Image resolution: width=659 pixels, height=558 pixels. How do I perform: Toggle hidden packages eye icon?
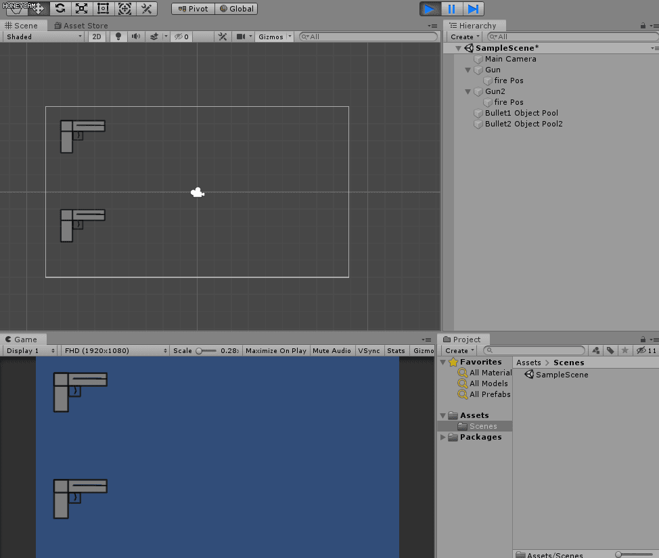pos(645,350)
